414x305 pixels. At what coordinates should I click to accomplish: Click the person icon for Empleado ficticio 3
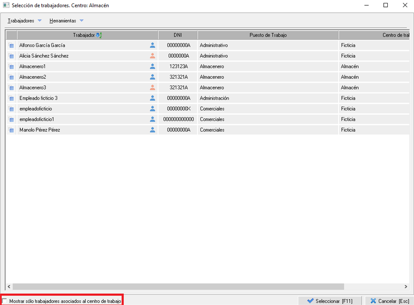(x=152, y=98)
